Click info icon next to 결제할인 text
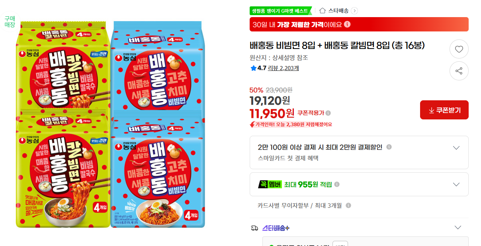 coord(389,147)
